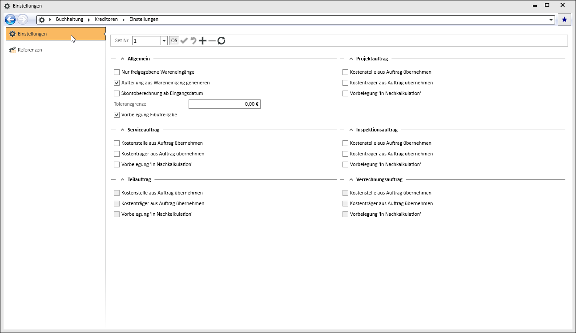Select Einstellungen in the breadcrumb path
The image size is (576, 333).
pyautogui.click(x=144, y=20)
